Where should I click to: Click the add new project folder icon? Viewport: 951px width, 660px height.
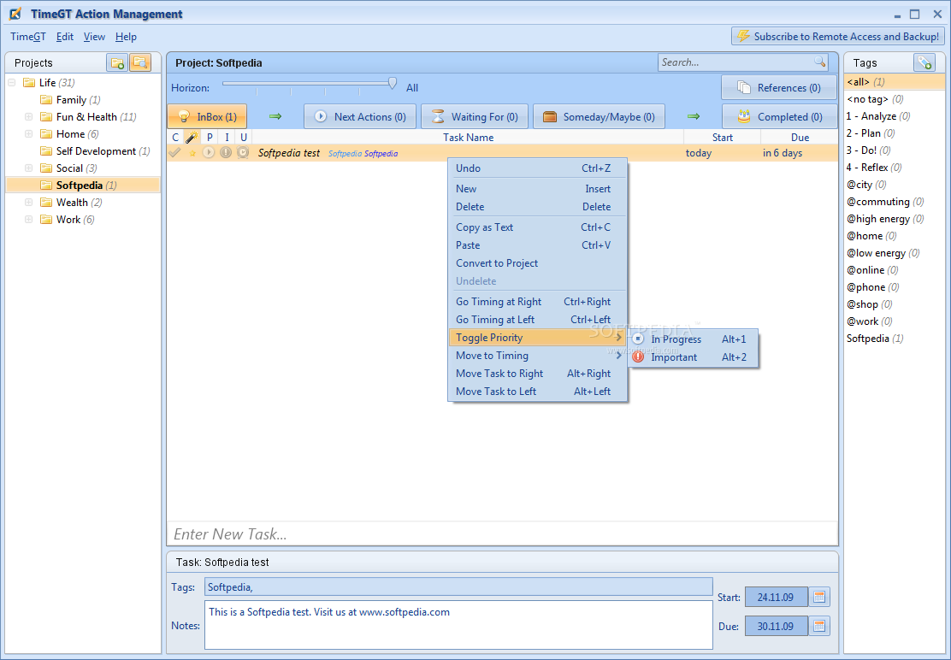(x=117, y=62)
